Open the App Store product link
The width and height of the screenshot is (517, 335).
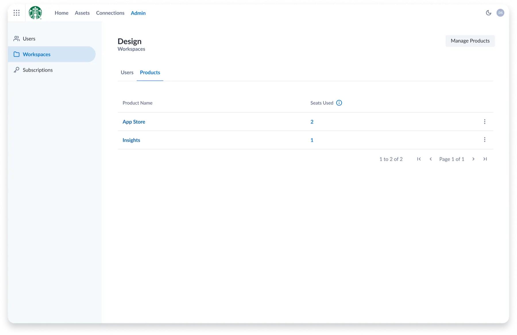134,122
